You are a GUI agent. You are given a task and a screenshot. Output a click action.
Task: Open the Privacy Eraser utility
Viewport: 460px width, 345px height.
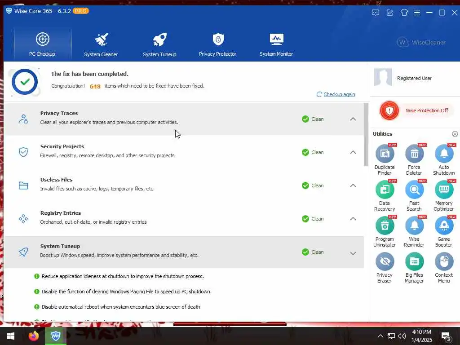[385, 268]
